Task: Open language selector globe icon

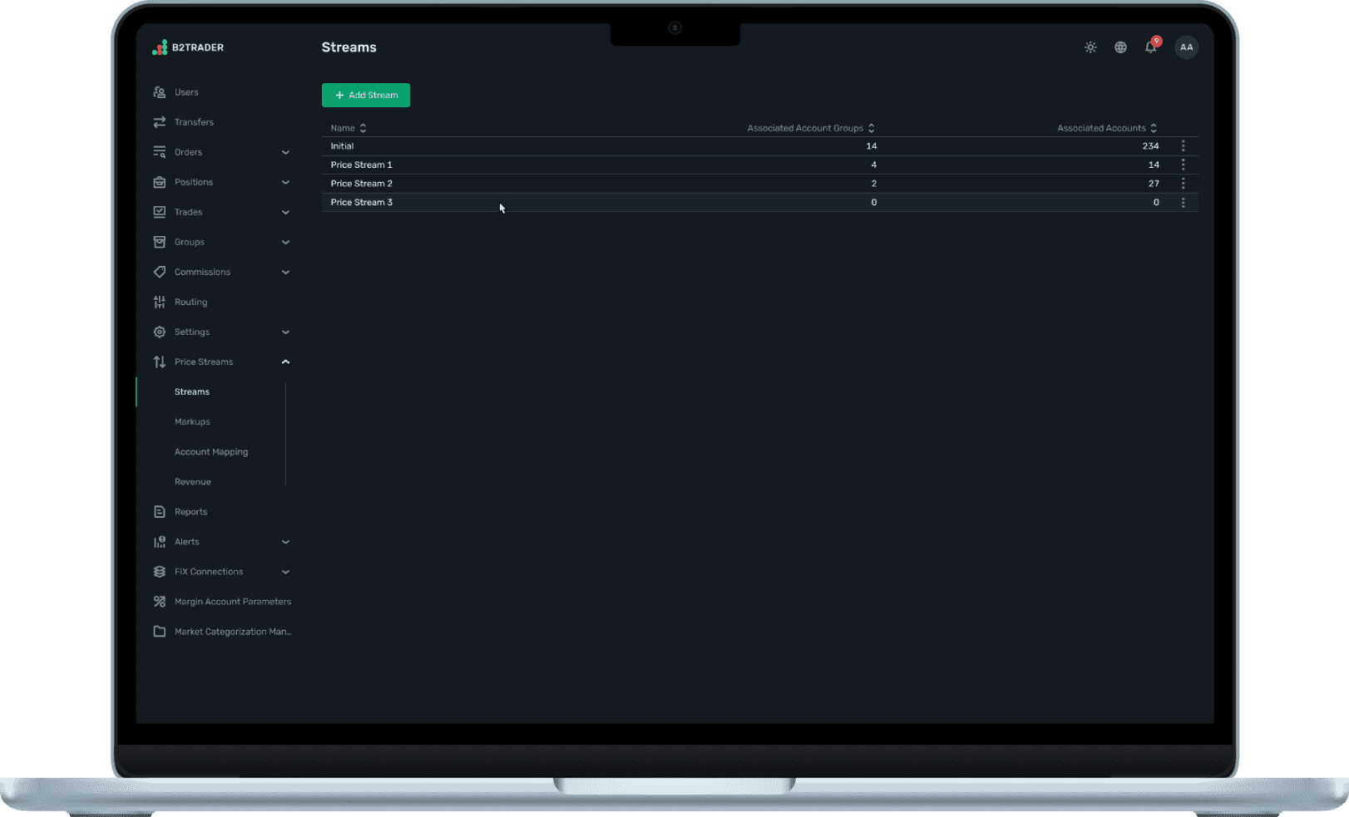Action: (1121, 47)
